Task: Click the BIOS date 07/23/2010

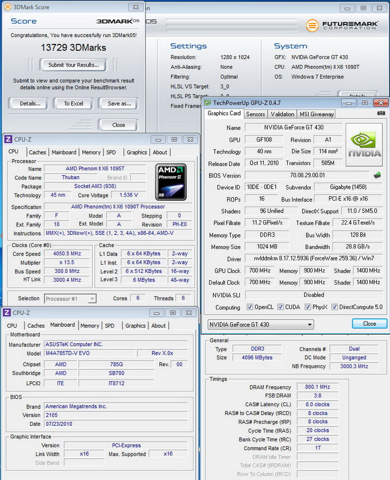Action: (115, 424)
